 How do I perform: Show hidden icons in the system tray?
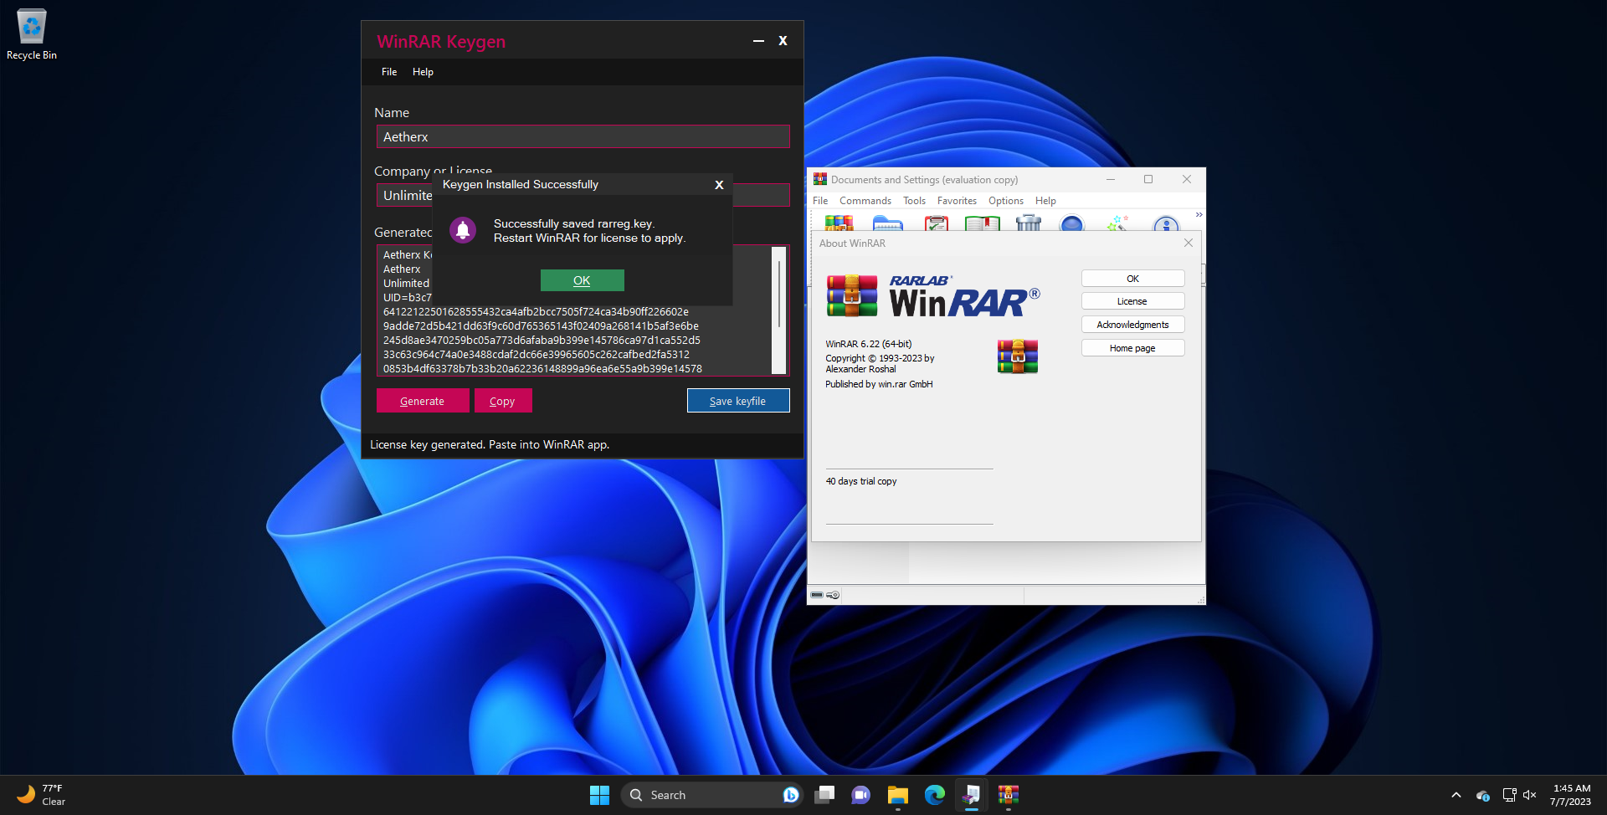click(x=1456, y=795)
